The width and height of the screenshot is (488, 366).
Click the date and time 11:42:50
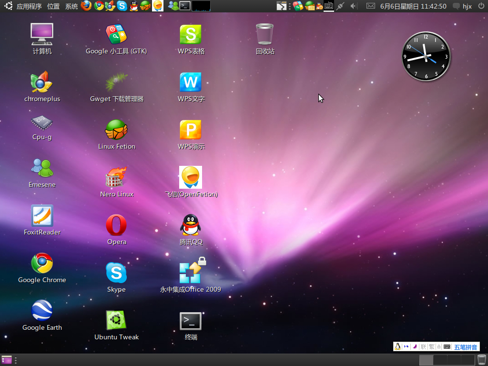click(413, 6)
